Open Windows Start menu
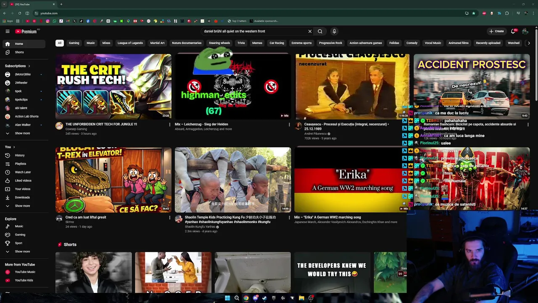This screenshot has width=538, height=303. [227, 298]
